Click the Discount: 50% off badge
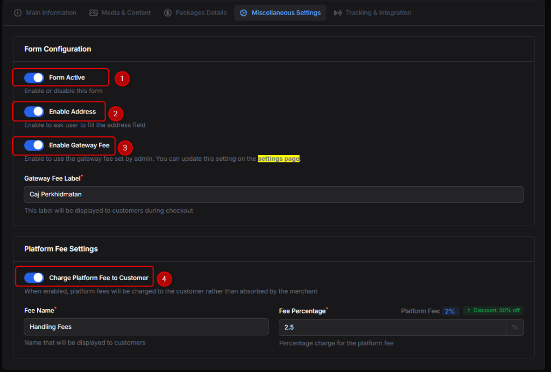551x372 pixels. [493, 311]
